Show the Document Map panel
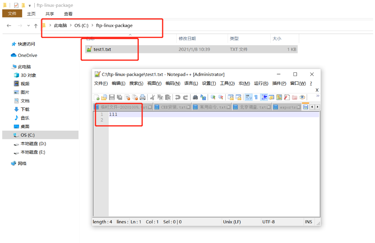This screenshot has width=375, height=243. click(x=279, y=97)
